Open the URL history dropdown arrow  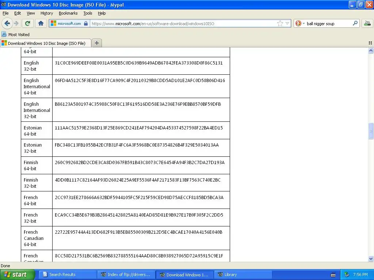click(x=287, y=23)
